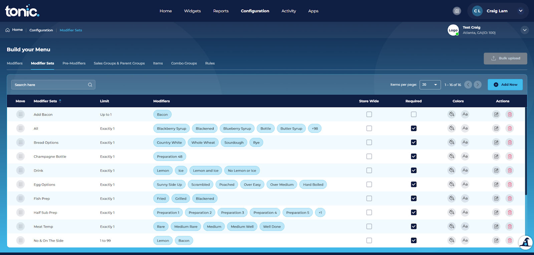The image size is (534, 255).
Task: Edit the Champagne Bottle modifier set
Action: 496,157
